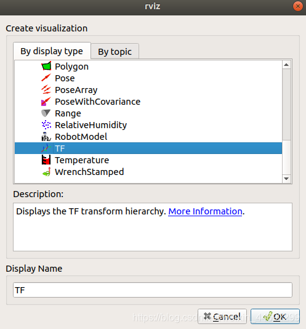Switch to the By topic tab
306x329 pixels.
pos(115,52)
